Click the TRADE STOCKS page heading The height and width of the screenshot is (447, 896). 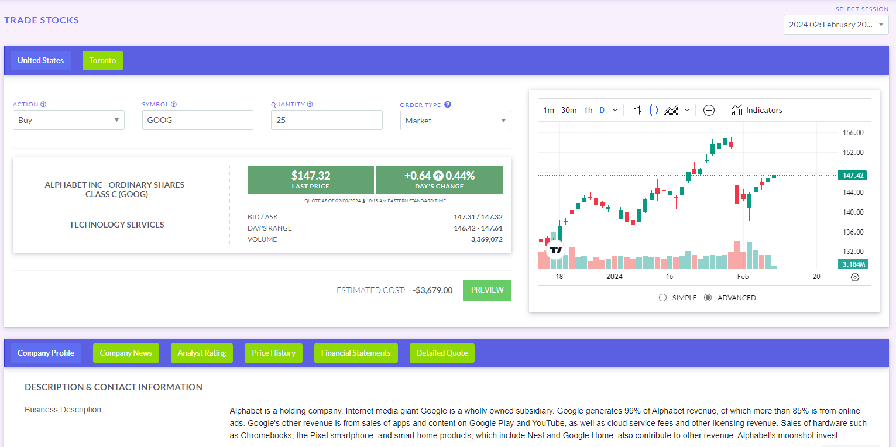coord(42,20)
